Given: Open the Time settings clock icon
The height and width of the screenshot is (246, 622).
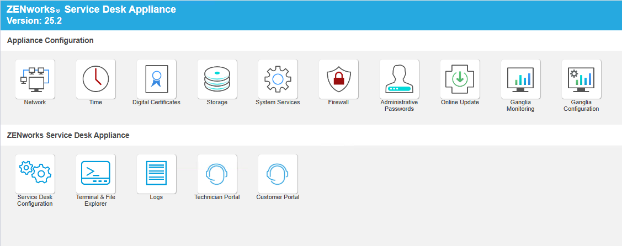Looking at the screenshot, I should click(x=95, y=79).
